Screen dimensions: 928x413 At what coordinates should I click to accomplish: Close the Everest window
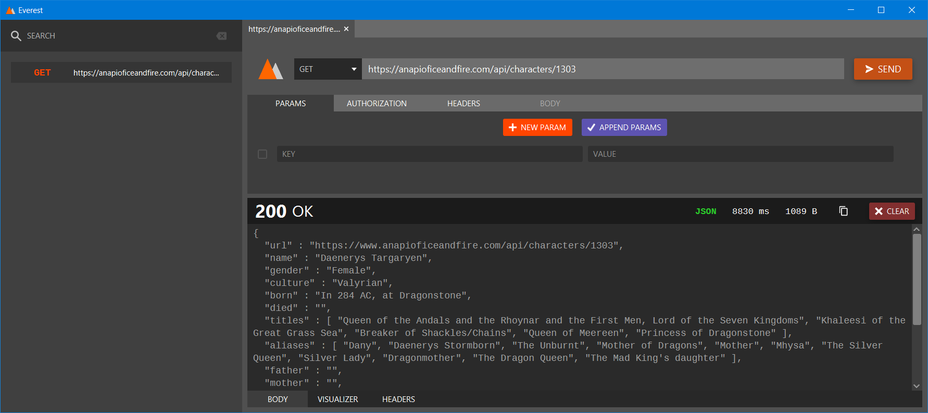tap(912, 10)
